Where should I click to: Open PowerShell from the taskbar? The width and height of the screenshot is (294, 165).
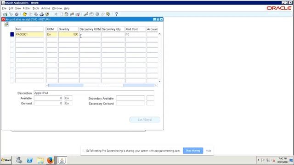[x=29, y=160]
